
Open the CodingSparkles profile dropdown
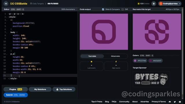tap(170, 4)
